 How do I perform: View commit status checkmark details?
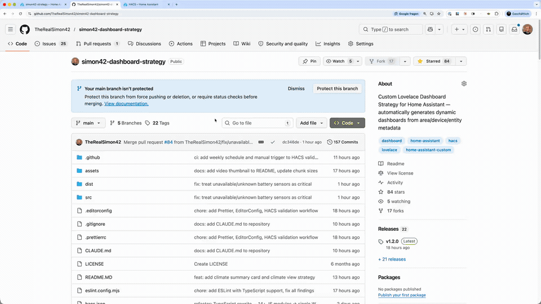pos(273,142)
